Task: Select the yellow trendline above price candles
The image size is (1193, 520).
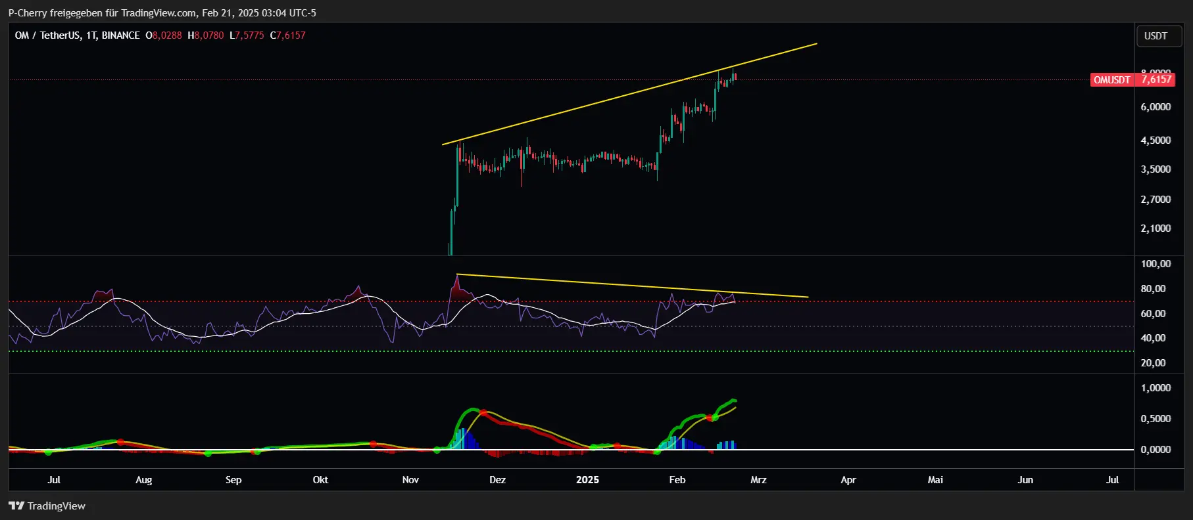Action: pos(629,94)
